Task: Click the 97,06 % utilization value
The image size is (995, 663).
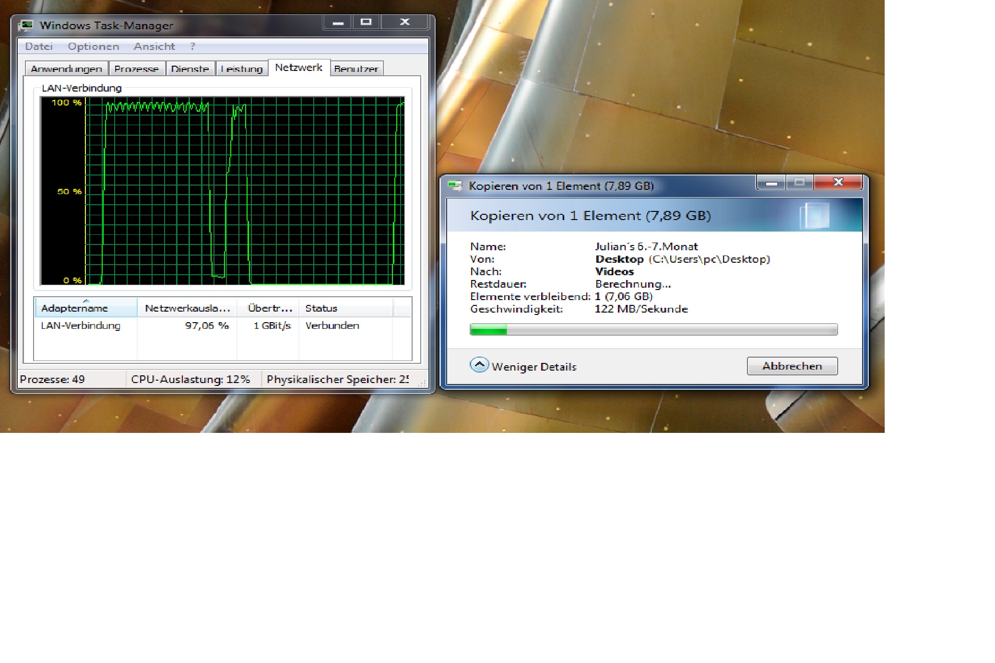Action: click(x=207, y=326)
